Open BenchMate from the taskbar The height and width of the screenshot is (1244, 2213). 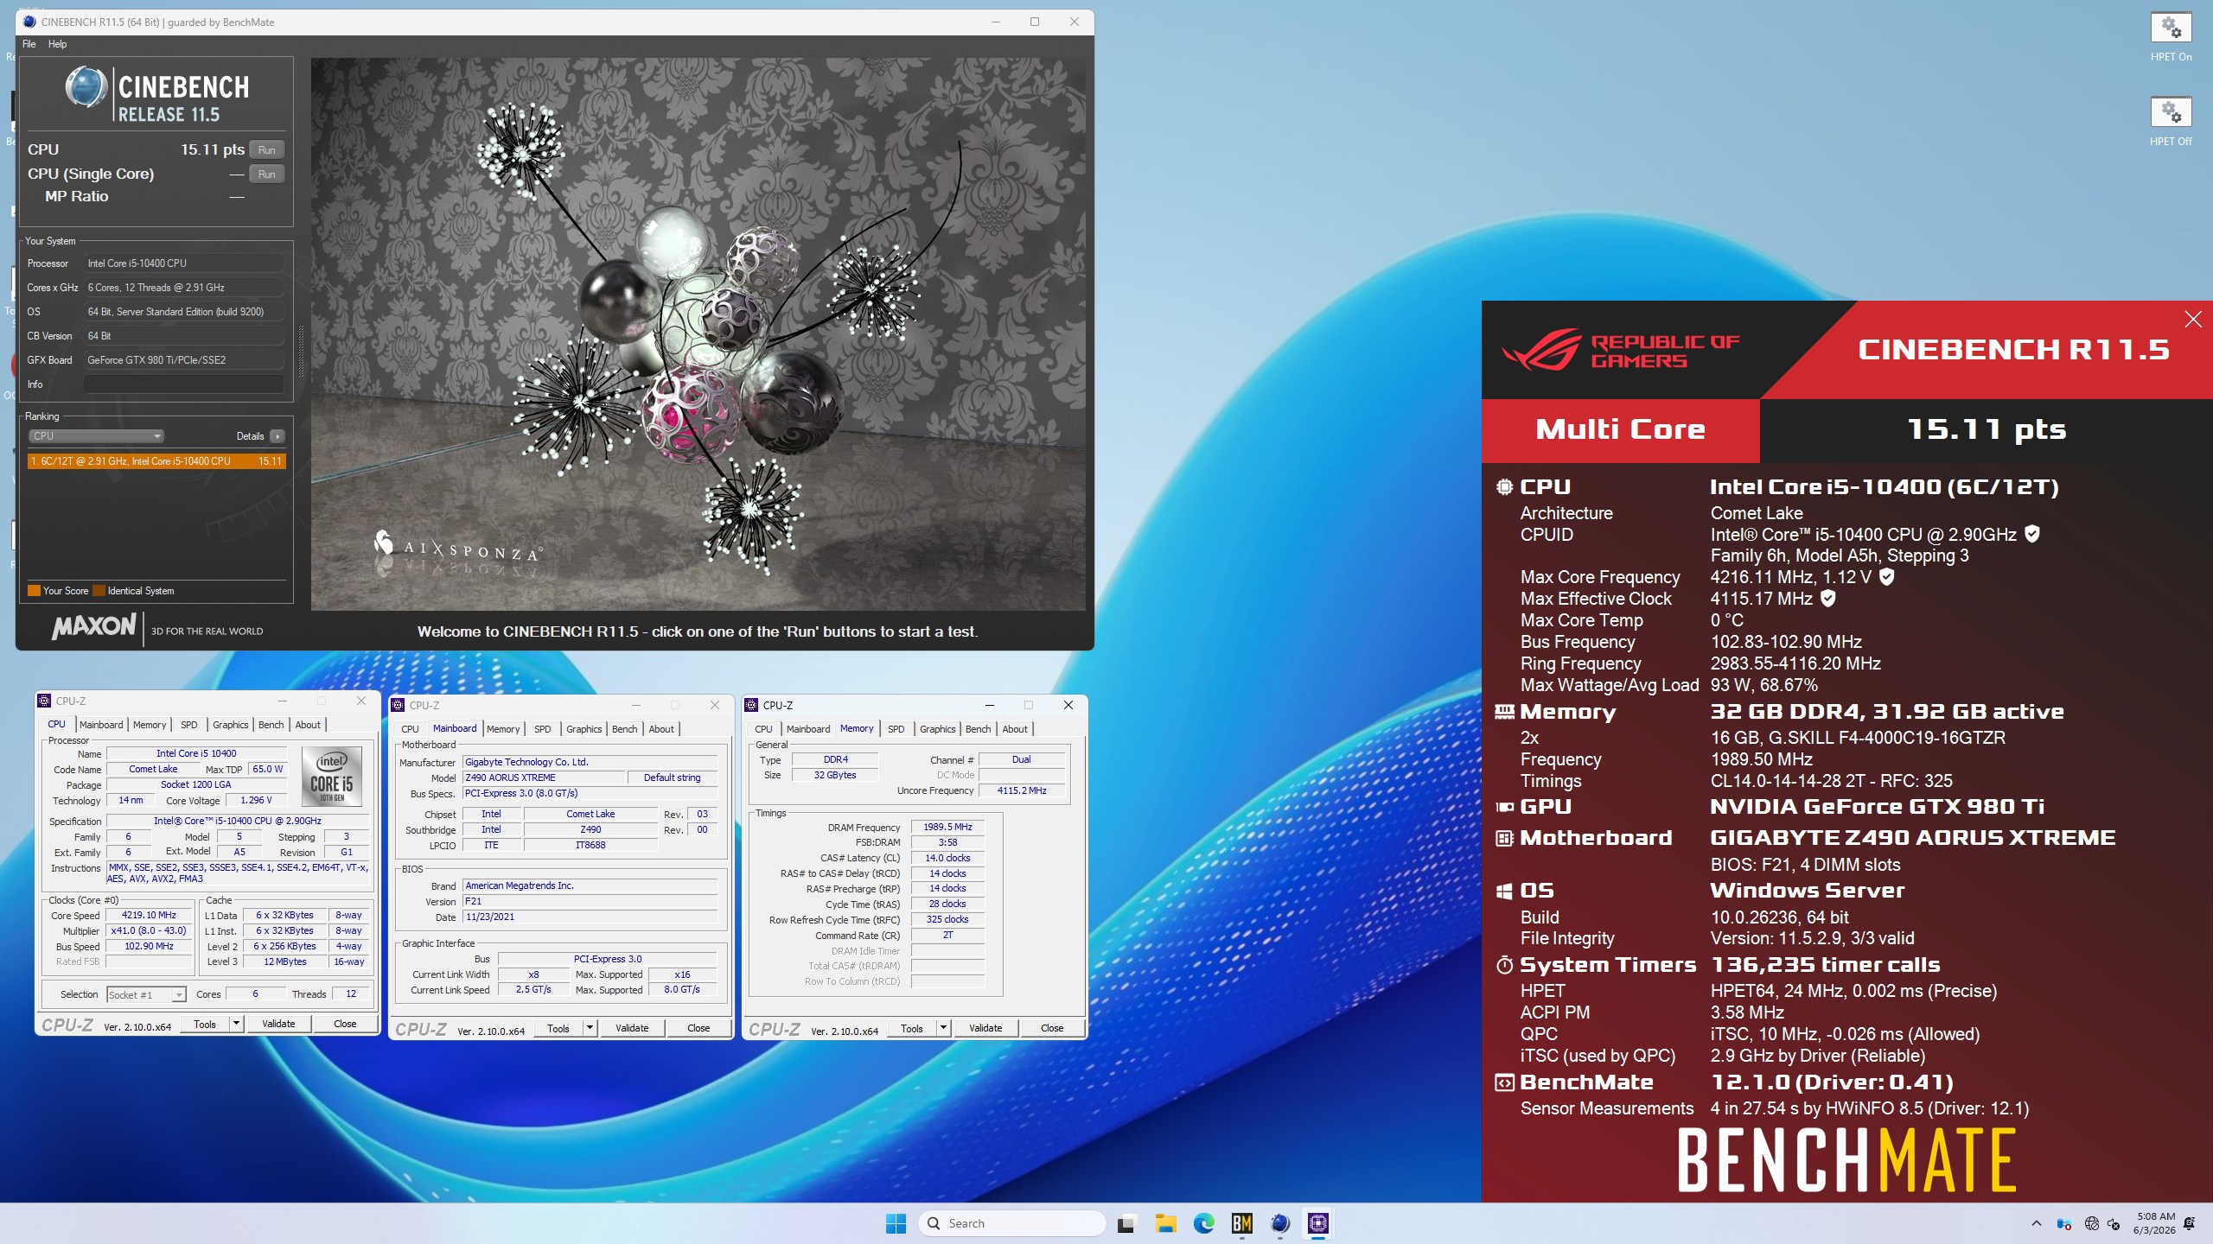click(1242, 1223)
